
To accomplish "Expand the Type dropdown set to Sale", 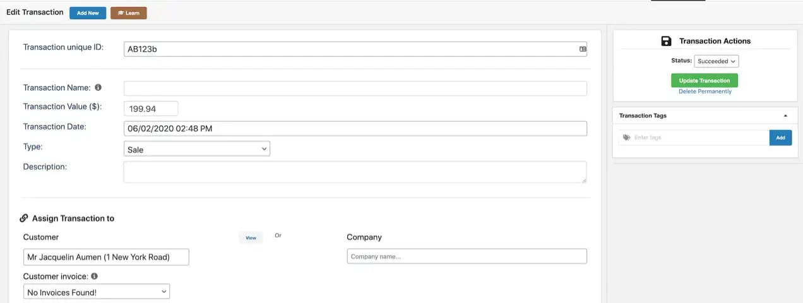I will tap(197, 149).
